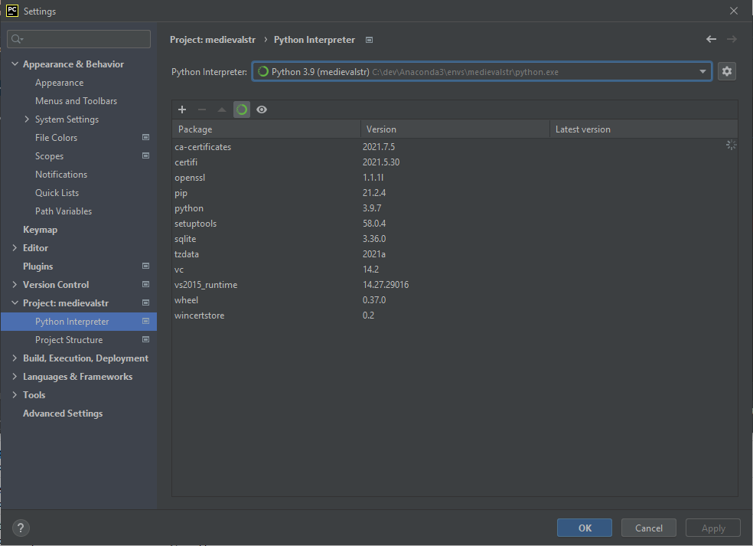Click the PyCharm logo in title bar
The image size is (753, 546).
coord(12,11)
